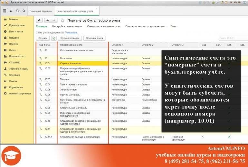
Task: Click the Home button in the form toolbar
Action: 39,20
